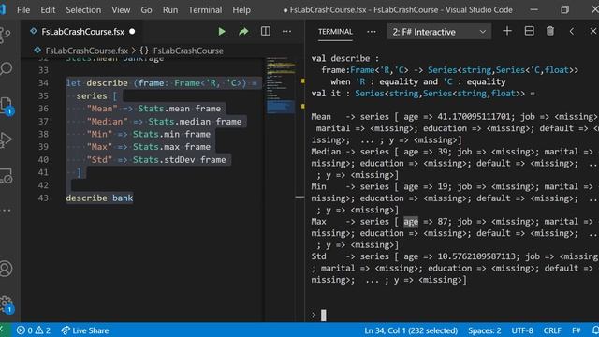Open Remote Explorer view icon
The width and height of the screenshot is (599, 337).
click(x=6, y=176)
